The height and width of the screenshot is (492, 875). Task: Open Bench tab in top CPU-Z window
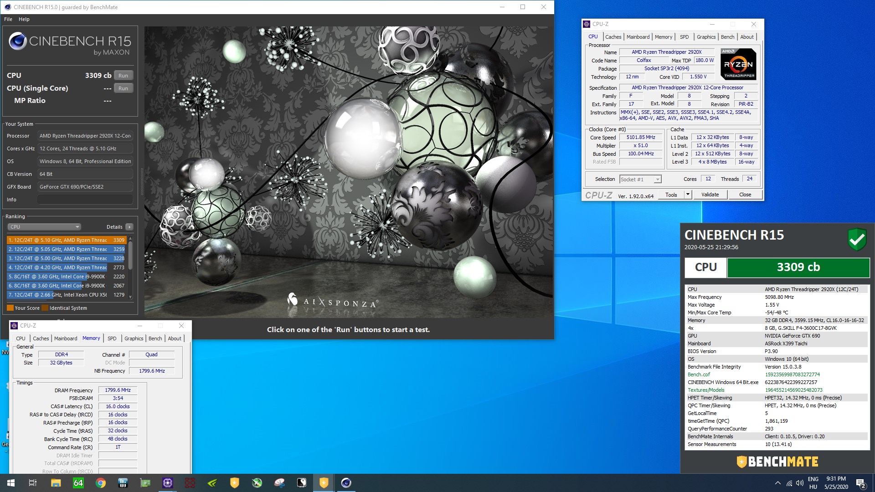pos(727,37)
